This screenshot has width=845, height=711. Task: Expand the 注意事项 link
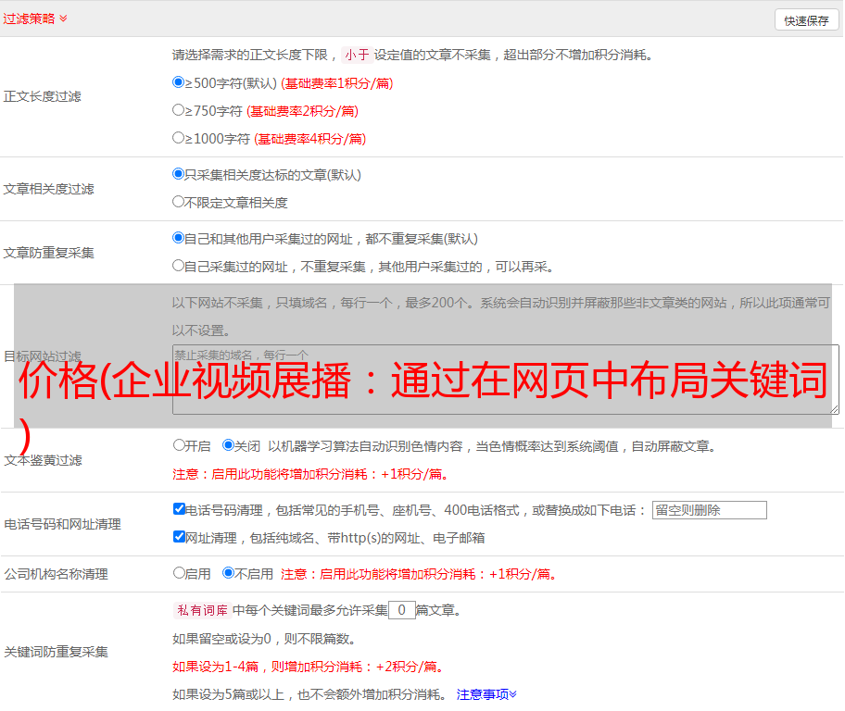click(486, 694)
